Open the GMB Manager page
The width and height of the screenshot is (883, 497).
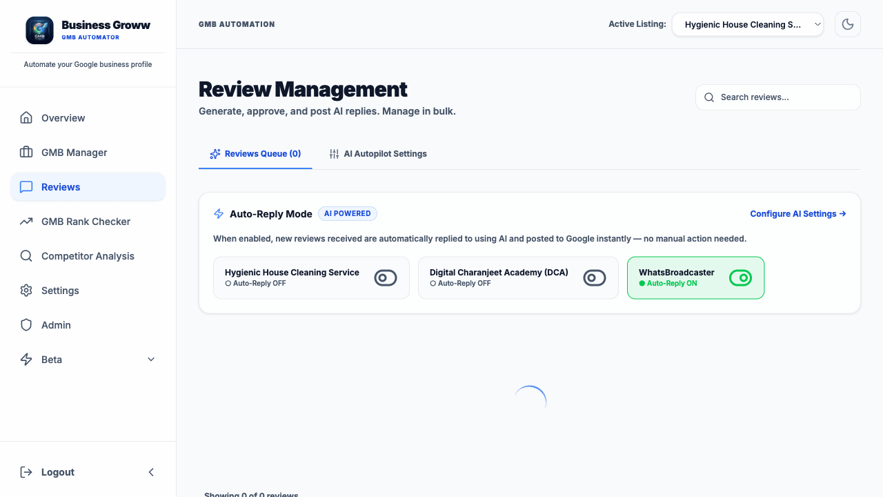pos(88,153)
